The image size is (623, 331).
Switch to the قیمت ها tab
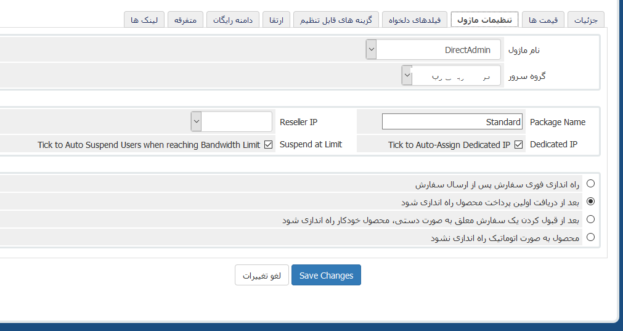point(542,20)
